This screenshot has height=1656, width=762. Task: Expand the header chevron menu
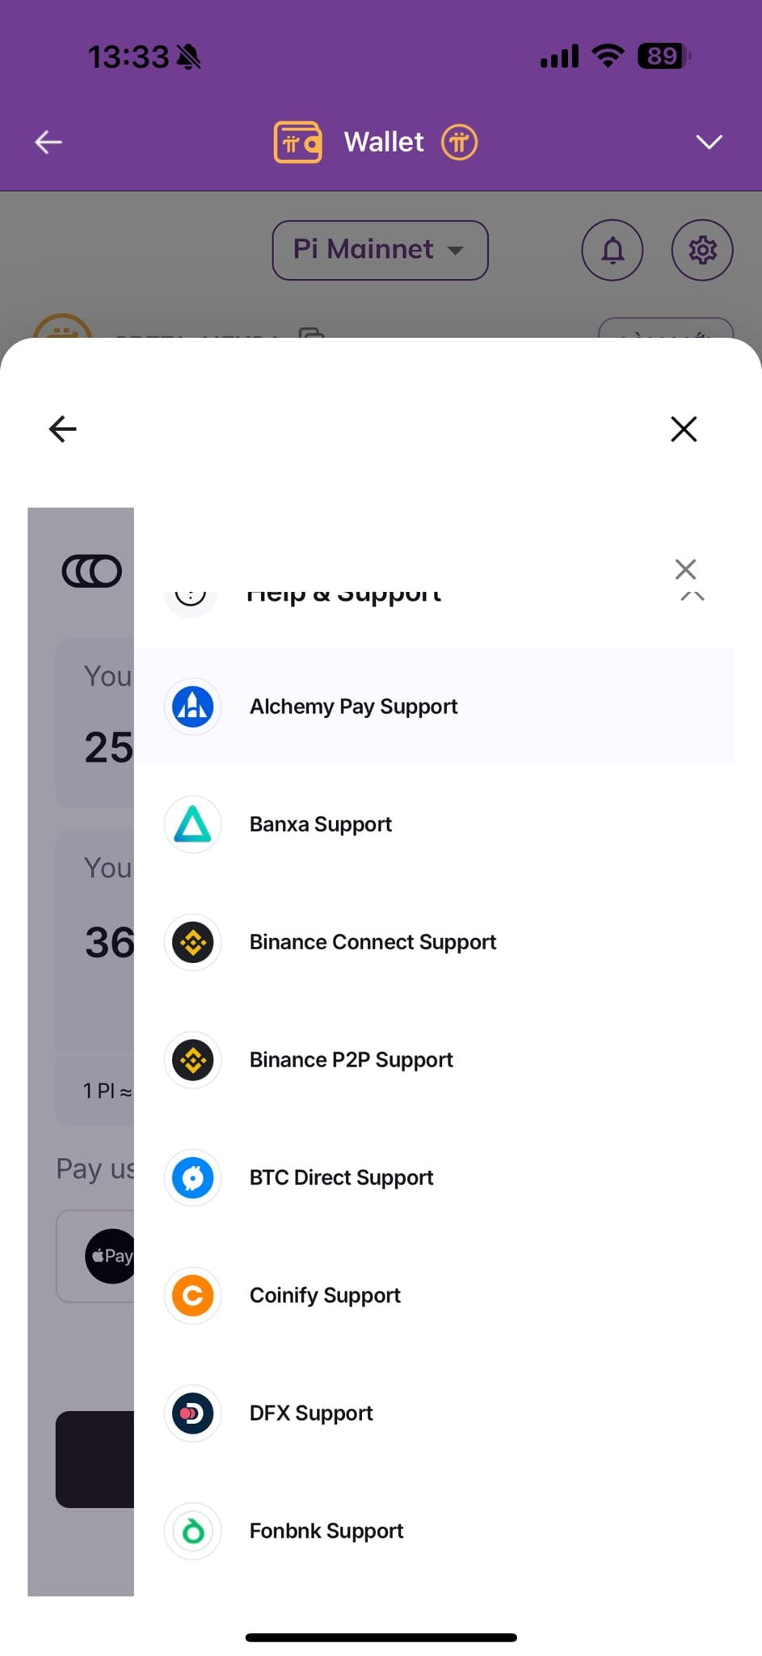click(x=709, y=142)
